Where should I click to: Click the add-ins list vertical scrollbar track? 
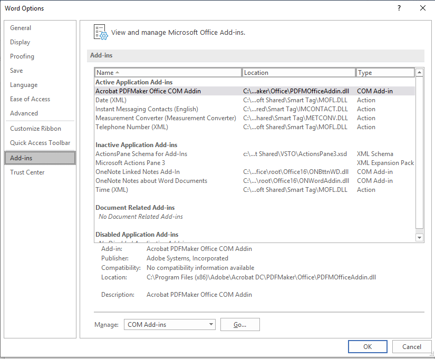point(420,231)
